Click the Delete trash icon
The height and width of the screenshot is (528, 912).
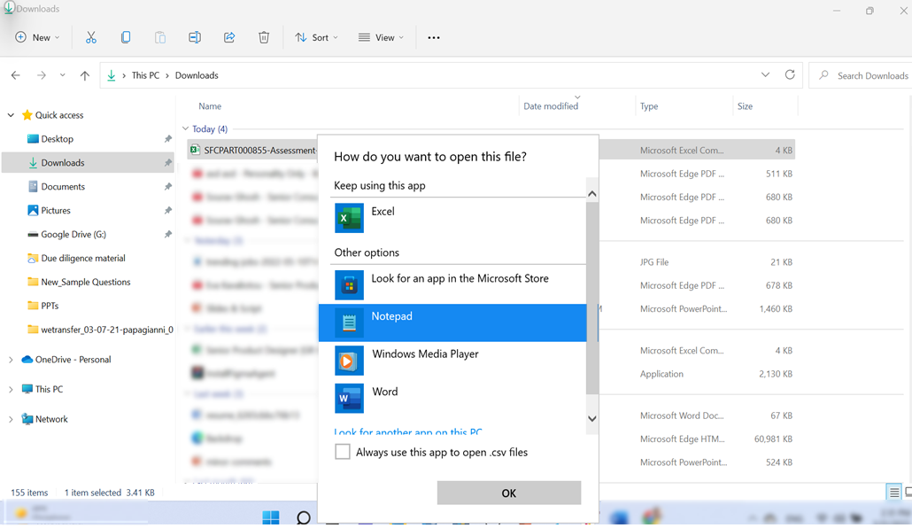coord(264,37)
